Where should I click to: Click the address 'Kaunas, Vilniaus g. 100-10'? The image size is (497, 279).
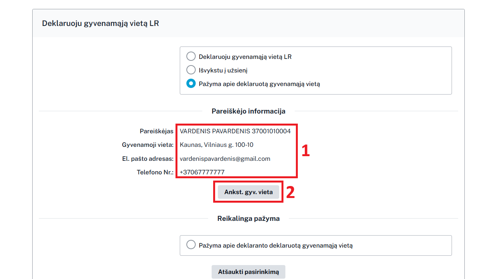coord(217,145)
